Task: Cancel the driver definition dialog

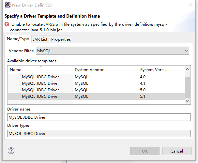Action: coord(177,151)
